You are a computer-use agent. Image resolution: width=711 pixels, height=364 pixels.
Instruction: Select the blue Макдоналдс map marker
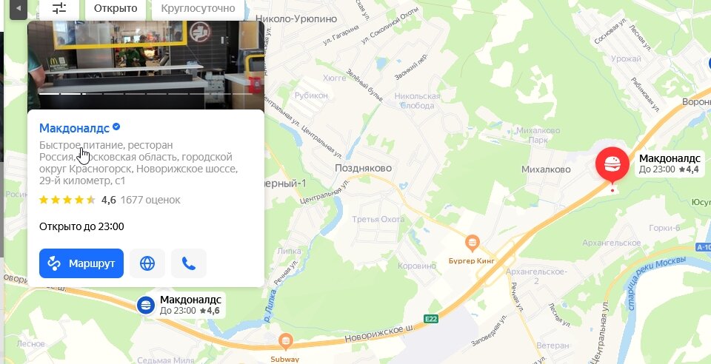pos(146,305)
